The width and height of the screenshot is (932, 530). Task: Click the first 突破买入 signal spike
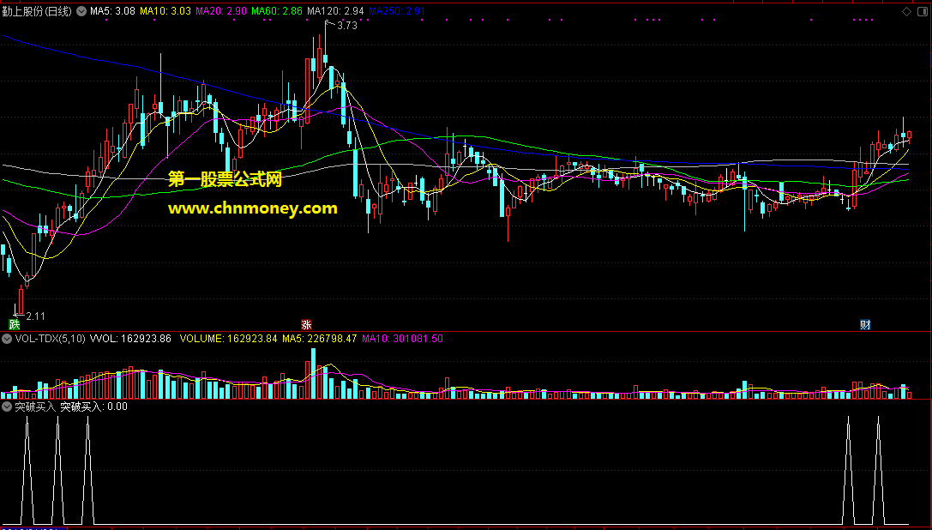27,470
